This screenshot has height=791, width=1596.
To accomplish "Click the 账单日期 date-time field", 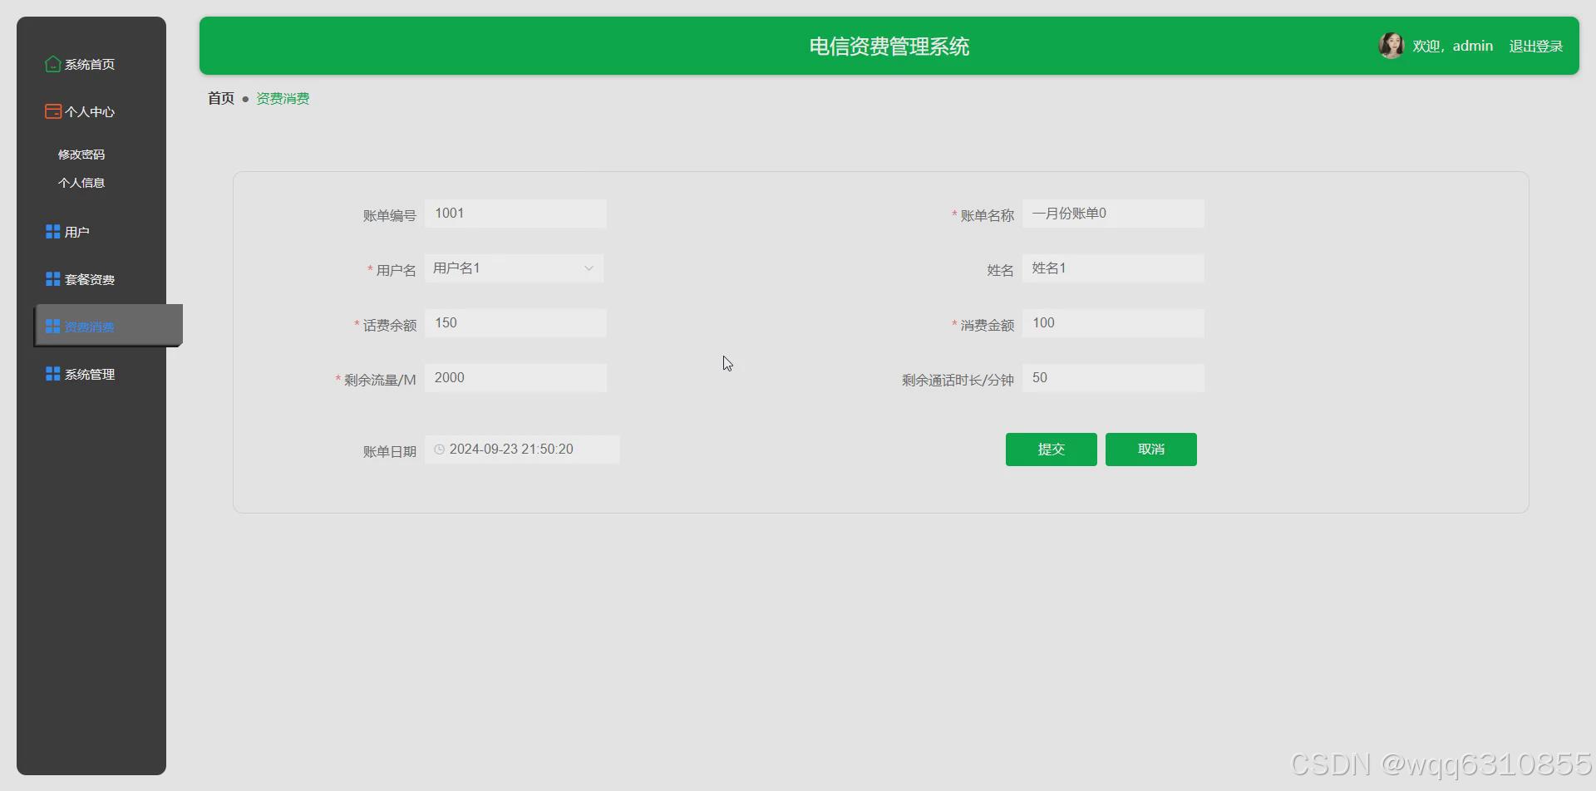I will pyautogui.click(x=522, y=450).
